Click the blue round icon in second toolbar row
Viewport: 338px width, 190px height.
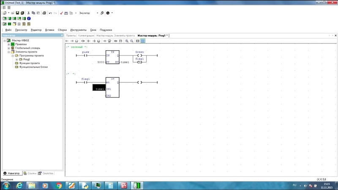29,19
